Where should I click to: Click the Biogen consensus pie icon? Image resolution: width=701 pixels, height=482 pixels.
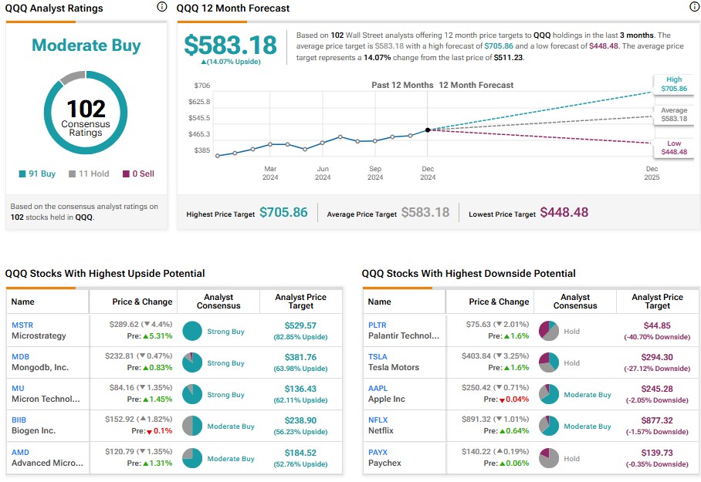click(191, 426)
